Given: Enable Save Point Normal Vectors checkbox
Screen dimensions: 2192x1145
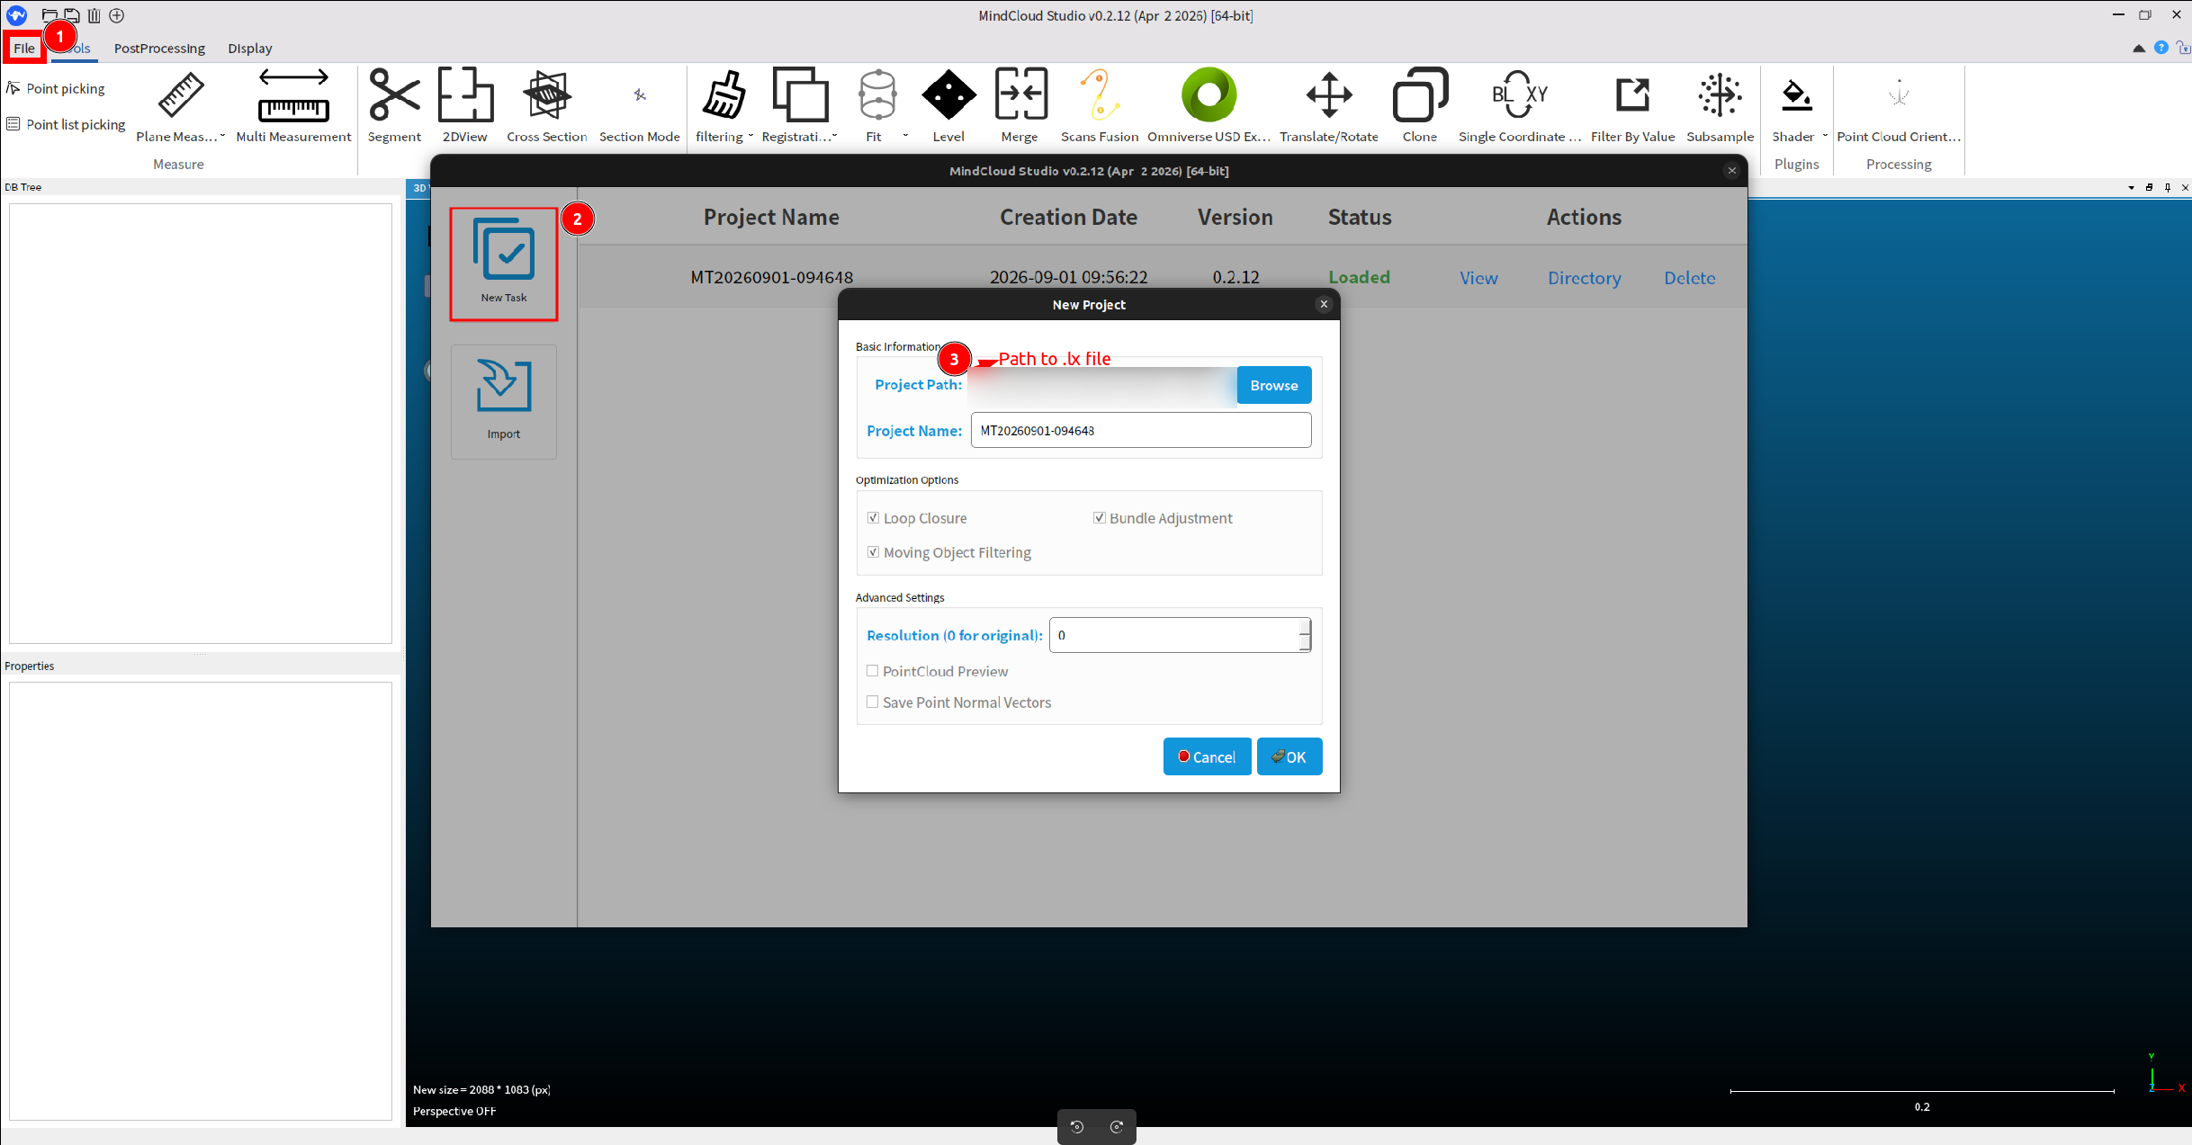Looking at the screenshot, I should 872,702.
